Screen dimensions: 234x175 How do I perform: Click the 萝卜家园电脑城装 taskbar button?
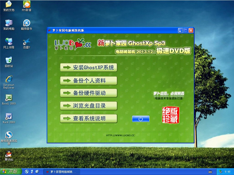tap(61, 172)
